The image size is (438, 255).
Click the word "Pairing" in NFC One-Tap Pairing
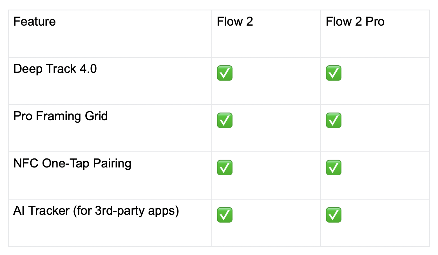click(112, 164)
